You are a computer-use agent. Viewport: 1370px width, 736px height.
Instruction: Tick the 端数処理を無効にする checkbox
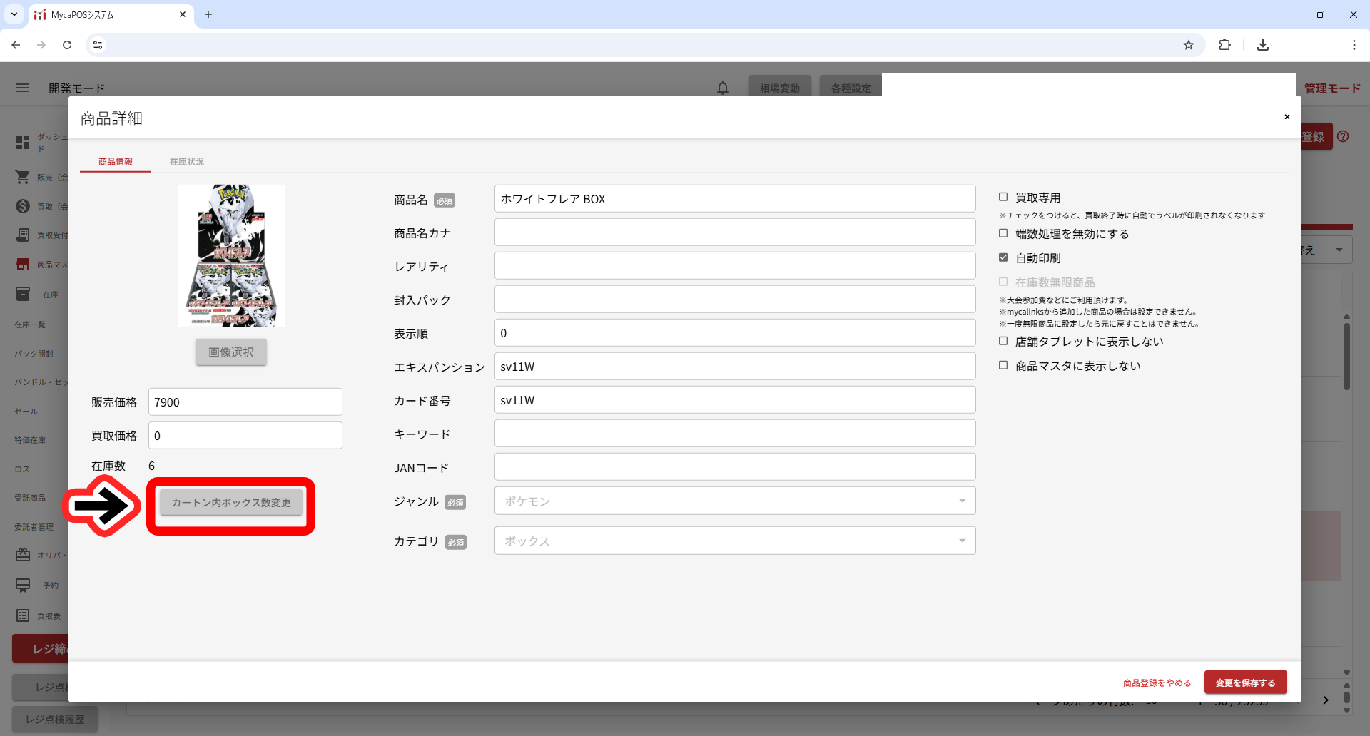point(1003,233)
